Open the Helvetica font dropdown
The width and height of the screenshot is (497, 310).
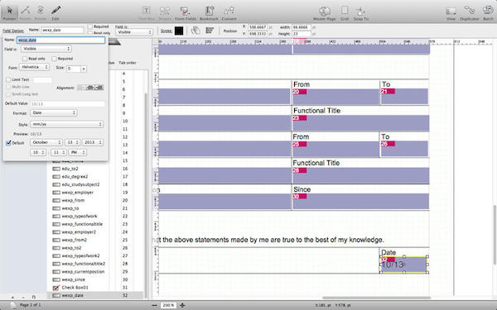[34, 67]
